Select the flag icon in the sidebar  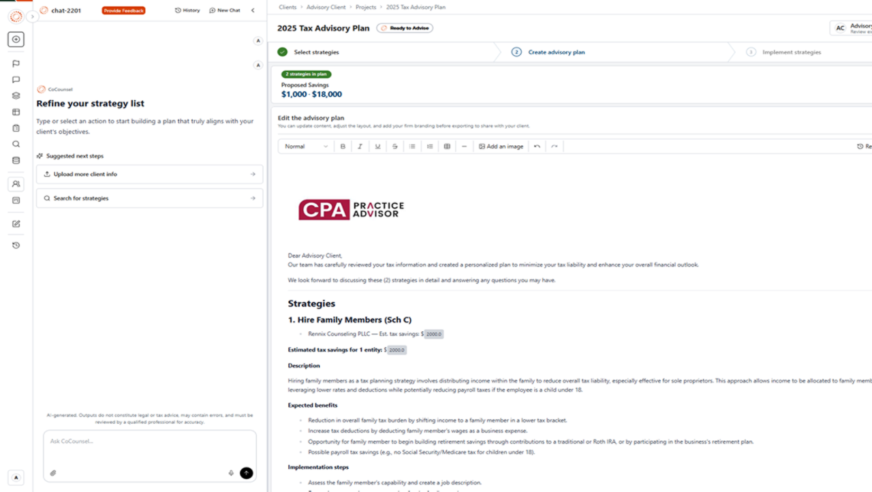16,63
